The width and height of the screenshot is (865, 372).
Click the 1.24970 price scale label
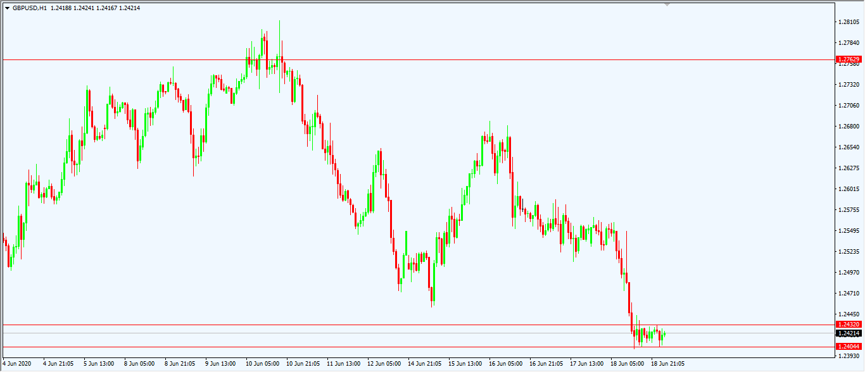(849, 273)
